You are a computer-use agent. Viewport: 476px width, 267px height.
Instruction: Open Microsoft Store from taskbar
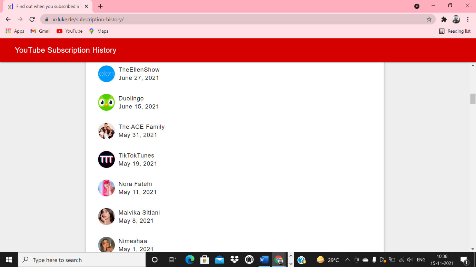coord(205,260)
